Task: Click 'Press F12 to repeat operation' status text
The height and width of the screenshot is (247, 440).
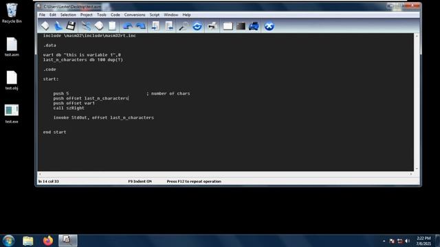Action: (x=194, y=181)
